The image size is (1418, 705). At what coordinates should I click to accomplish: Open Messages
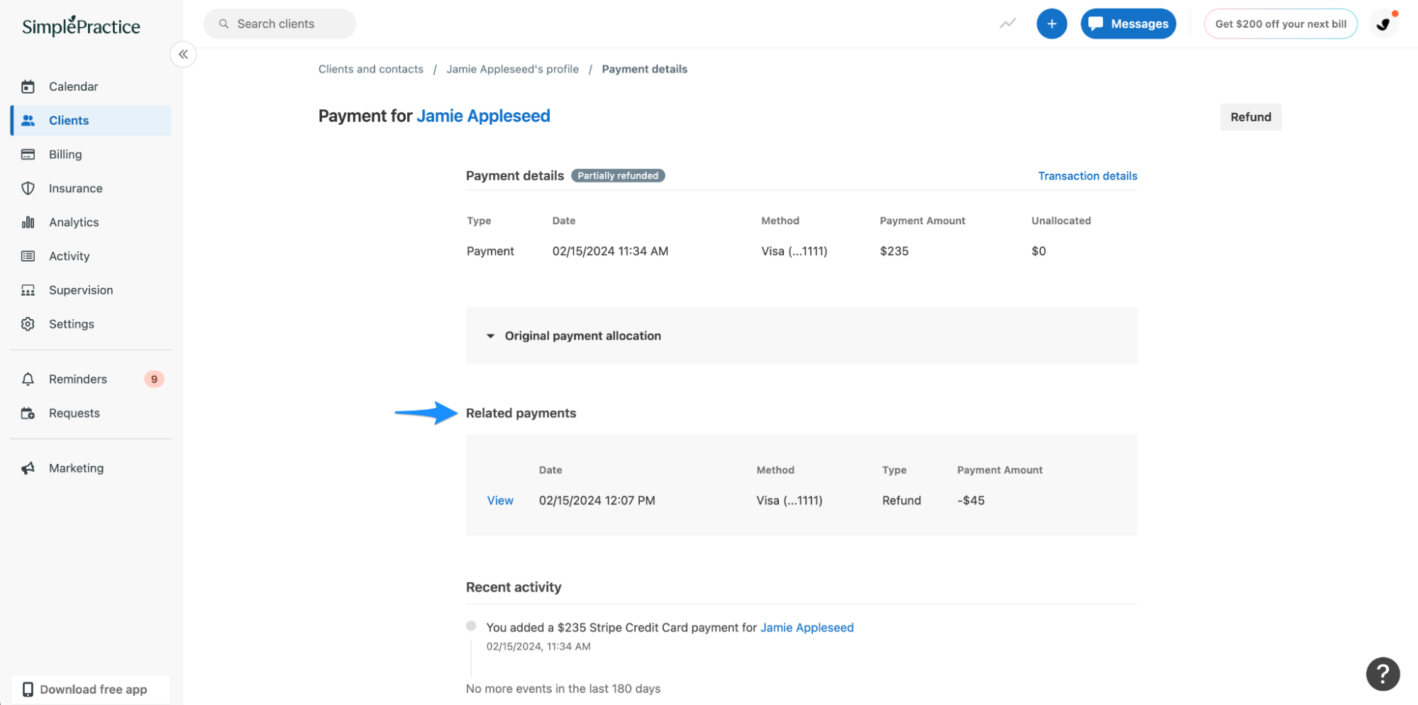click(1128, 24)
